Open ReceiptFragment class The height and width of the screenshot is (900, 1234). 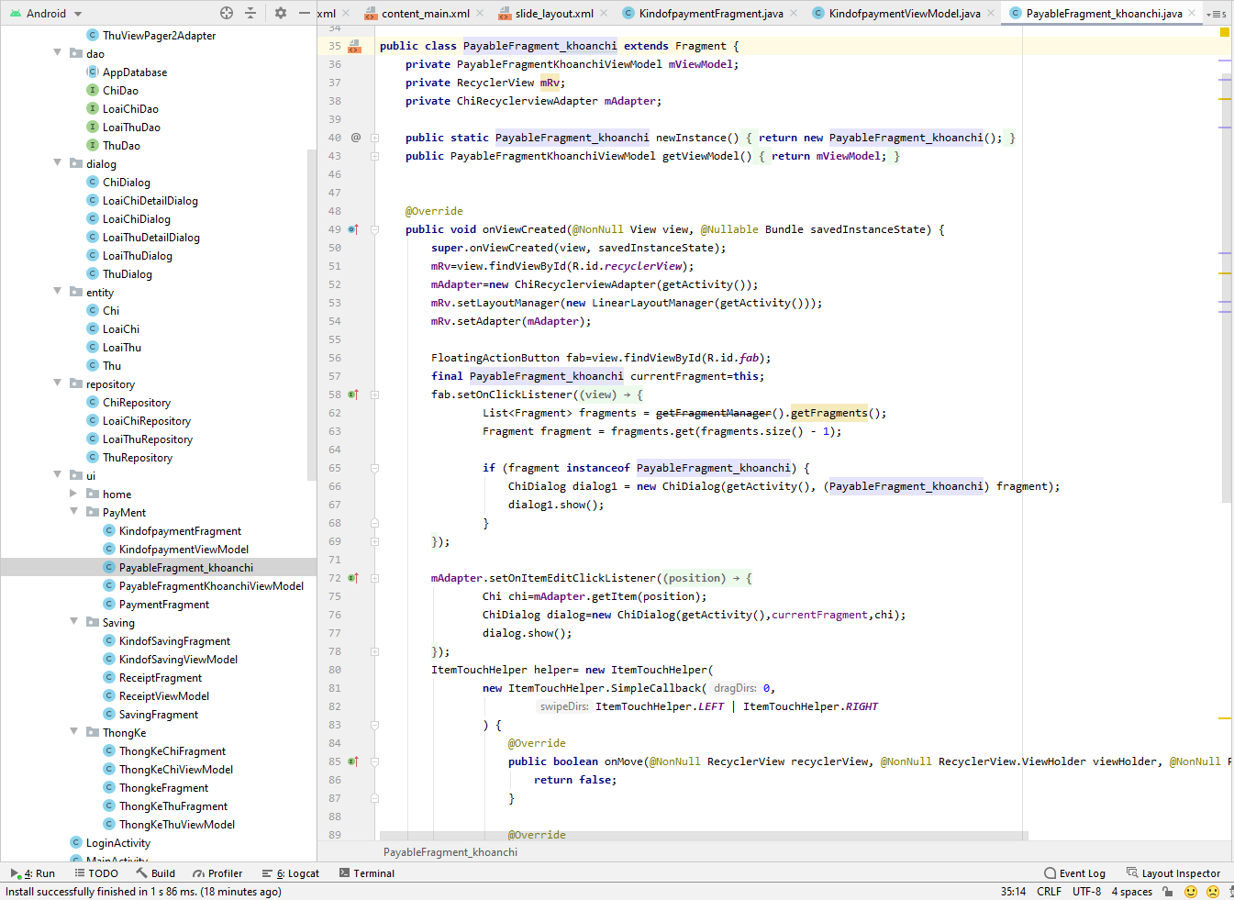point(160,678)
